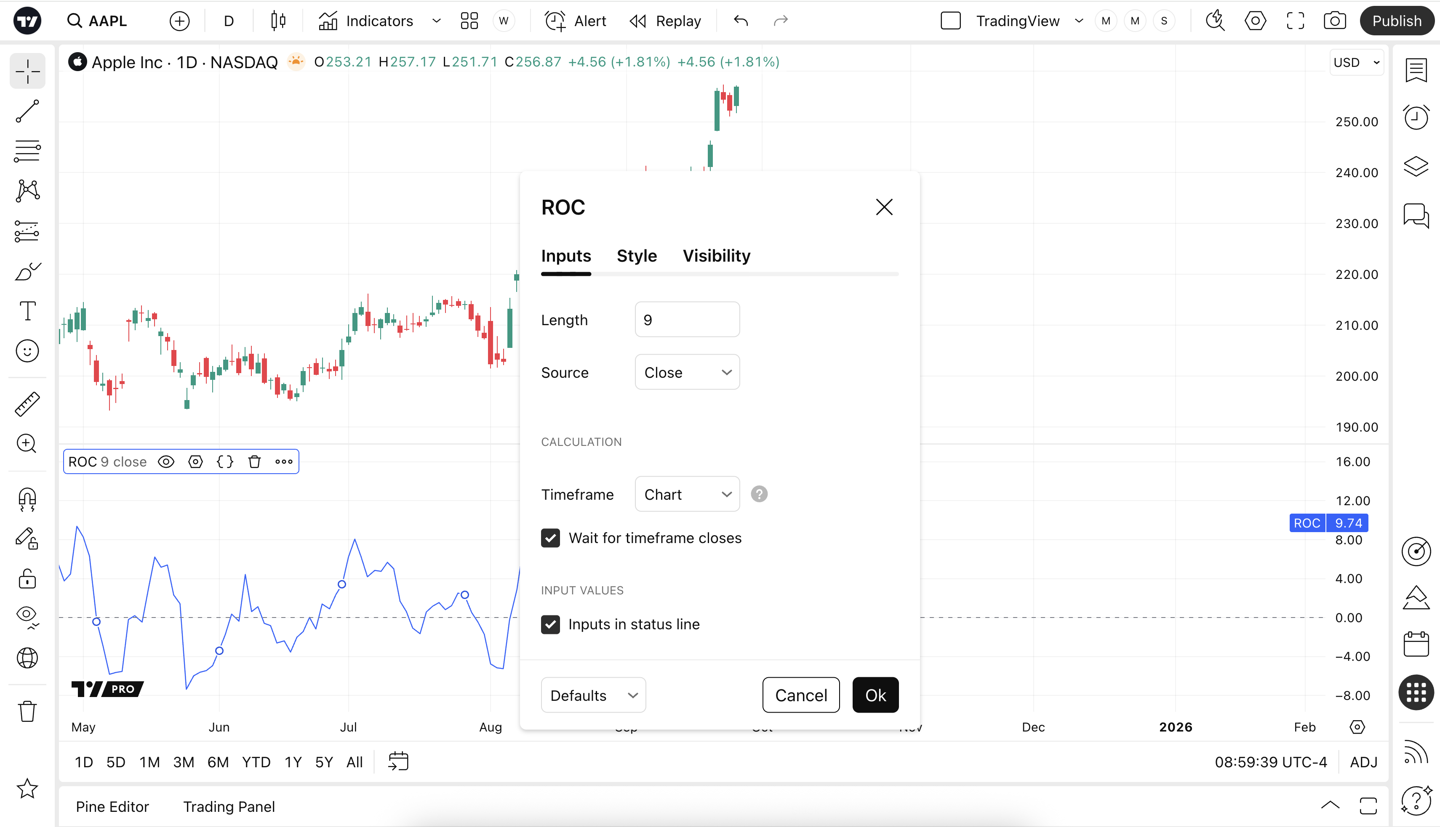Image resolution: width=1440 pixels, height=827 pixels.
Task: Open ROC indicator source code braces
Action: point(225,462)
